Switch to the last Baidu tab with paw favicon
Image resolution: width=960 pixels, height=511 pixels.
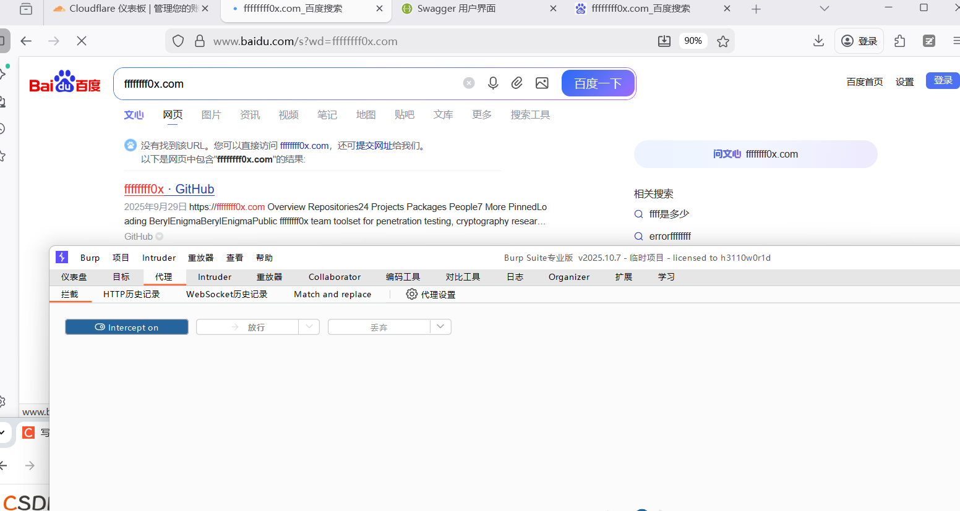click(x=652, y=9)
